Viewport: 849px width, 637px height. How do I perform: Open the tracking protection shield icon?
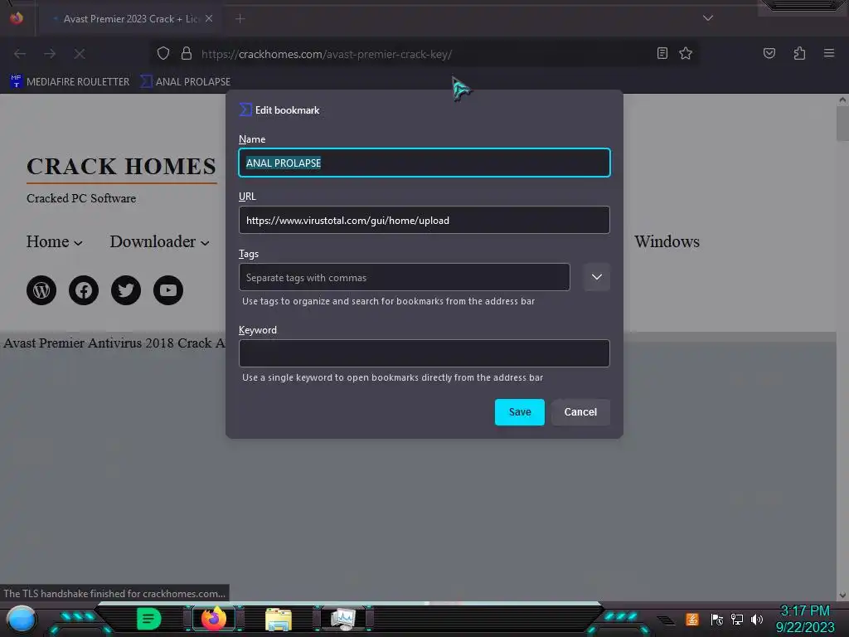click(x=163, y=53)
